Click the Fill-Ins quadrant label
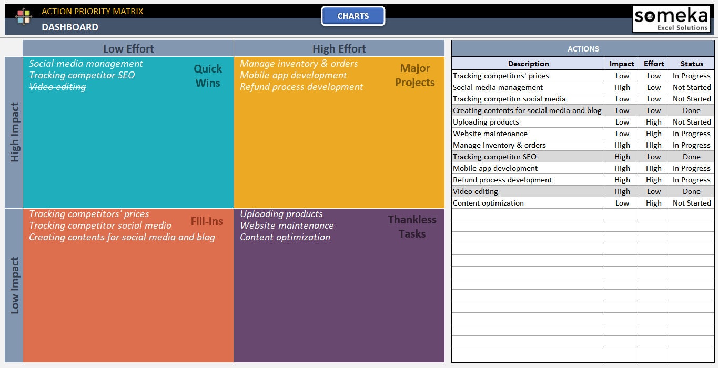The width and height of the screenshot is (718, 368). 207,221
